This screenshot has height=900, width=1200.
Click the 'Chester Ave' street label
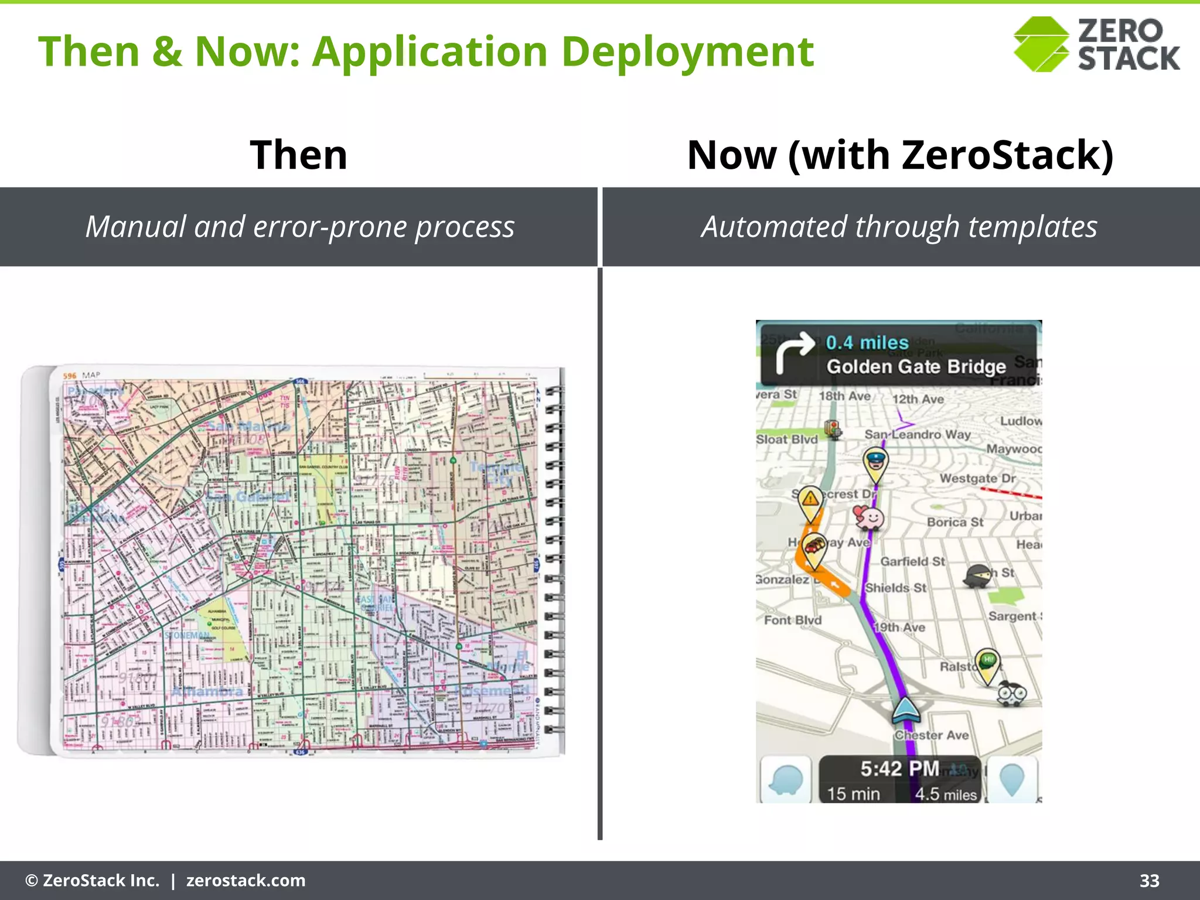931,735
